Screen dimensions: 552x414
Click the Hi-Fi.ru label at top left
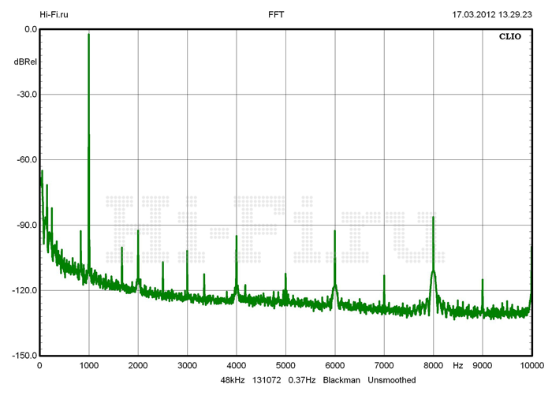click(54, 14)
